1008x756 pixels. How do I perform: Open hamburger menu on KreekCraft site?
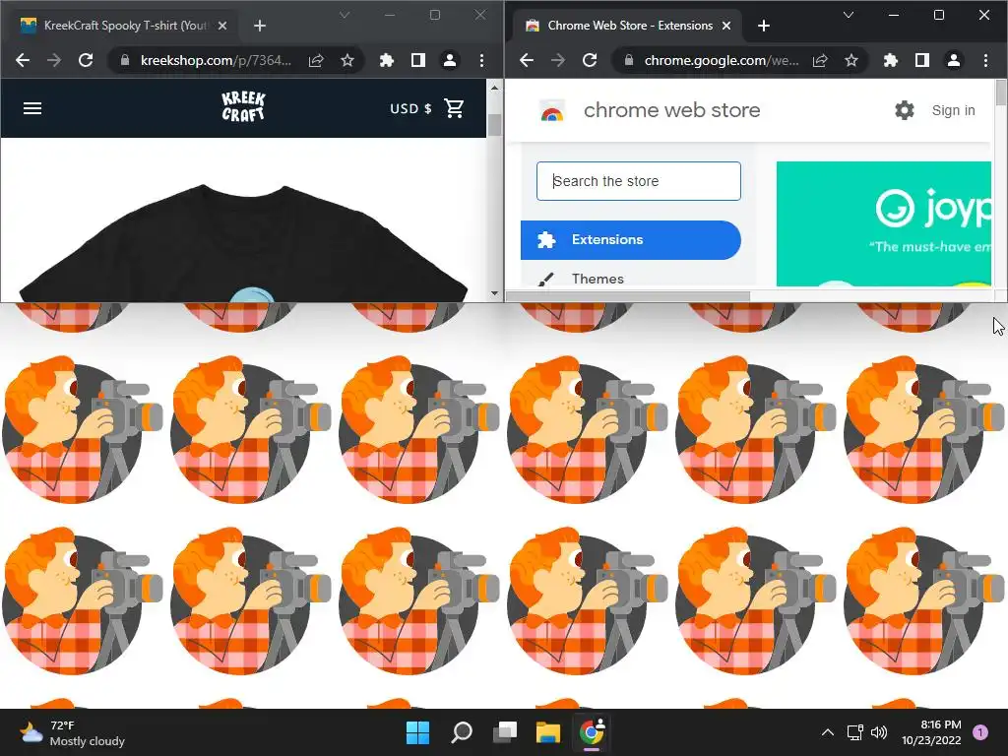(32, 108)
